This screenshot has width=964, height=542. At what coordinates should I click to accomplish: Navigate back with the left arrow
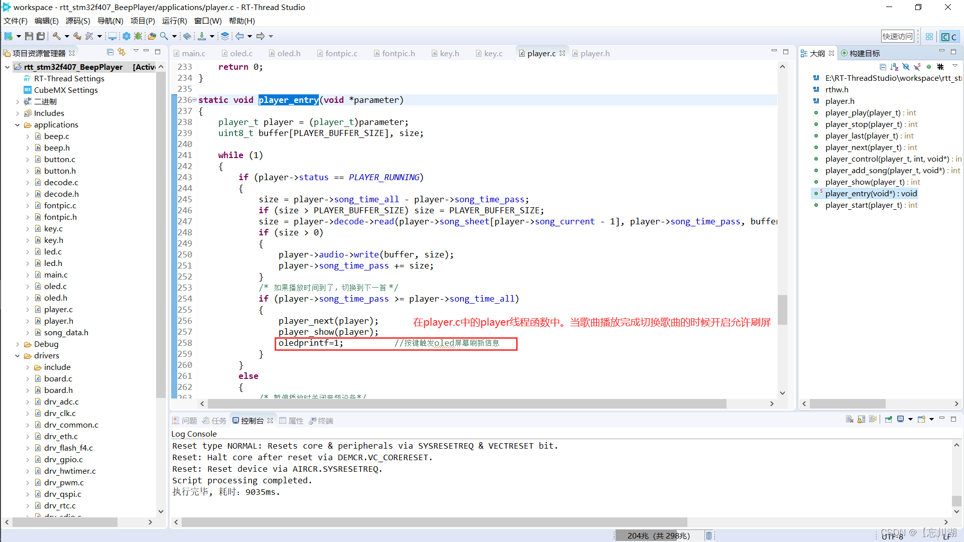(x=240, y=36)
